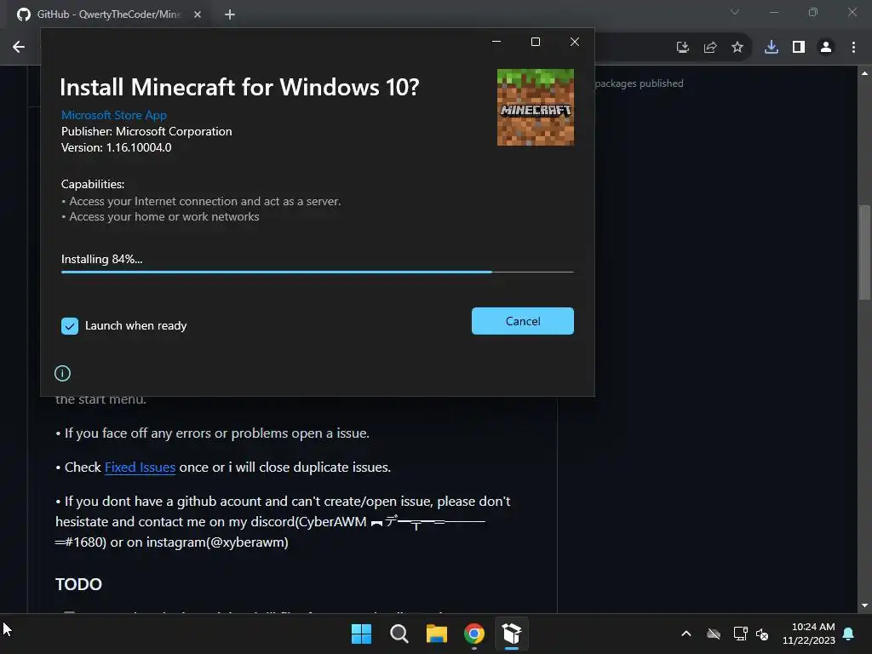The image size is (872, 654).
Task: Click the installation progress bar
Action: pyautogui.click(x=317, y=272)
